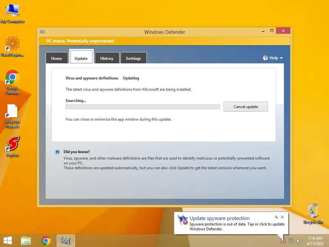Switch to the Home tab
Screen dimensions: 329x247
tap(57, 58)
